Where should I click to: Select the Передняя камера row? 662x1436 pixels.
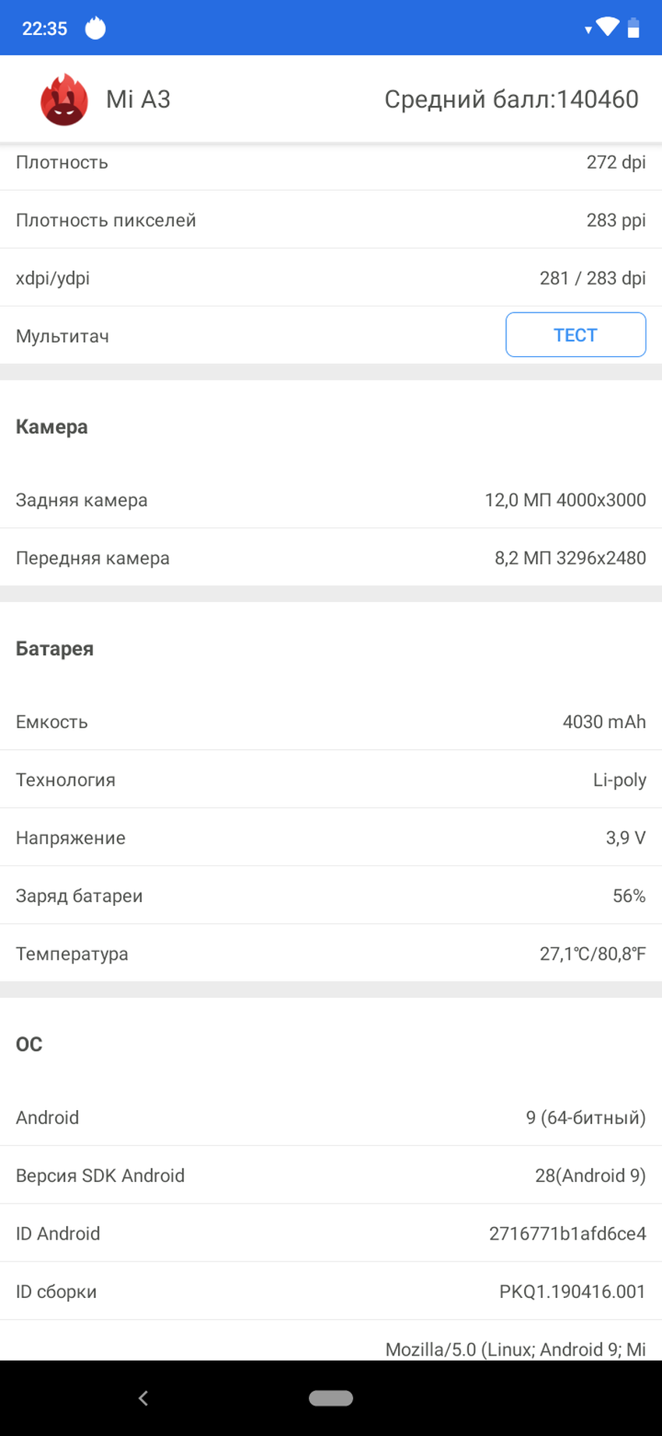point(331,558)
